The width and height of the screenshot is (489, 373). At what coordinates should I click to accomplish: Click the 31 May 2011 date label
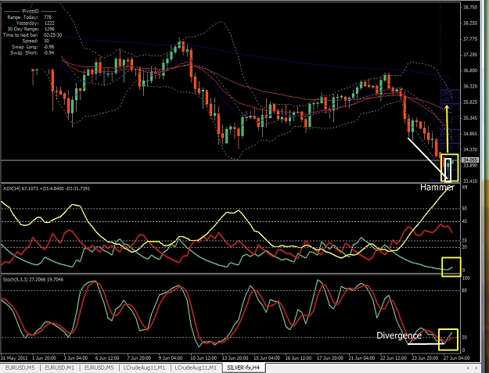14,357
